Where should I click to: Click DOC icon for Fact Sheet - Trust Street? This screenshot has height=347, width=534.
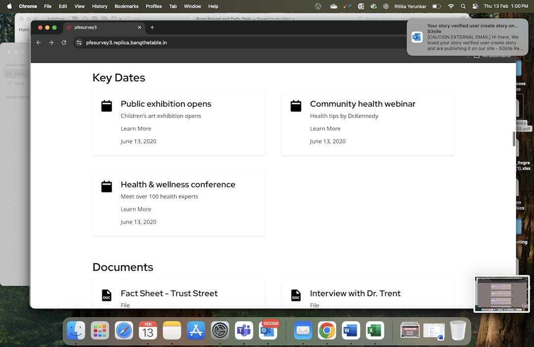(x=107, y=296)
